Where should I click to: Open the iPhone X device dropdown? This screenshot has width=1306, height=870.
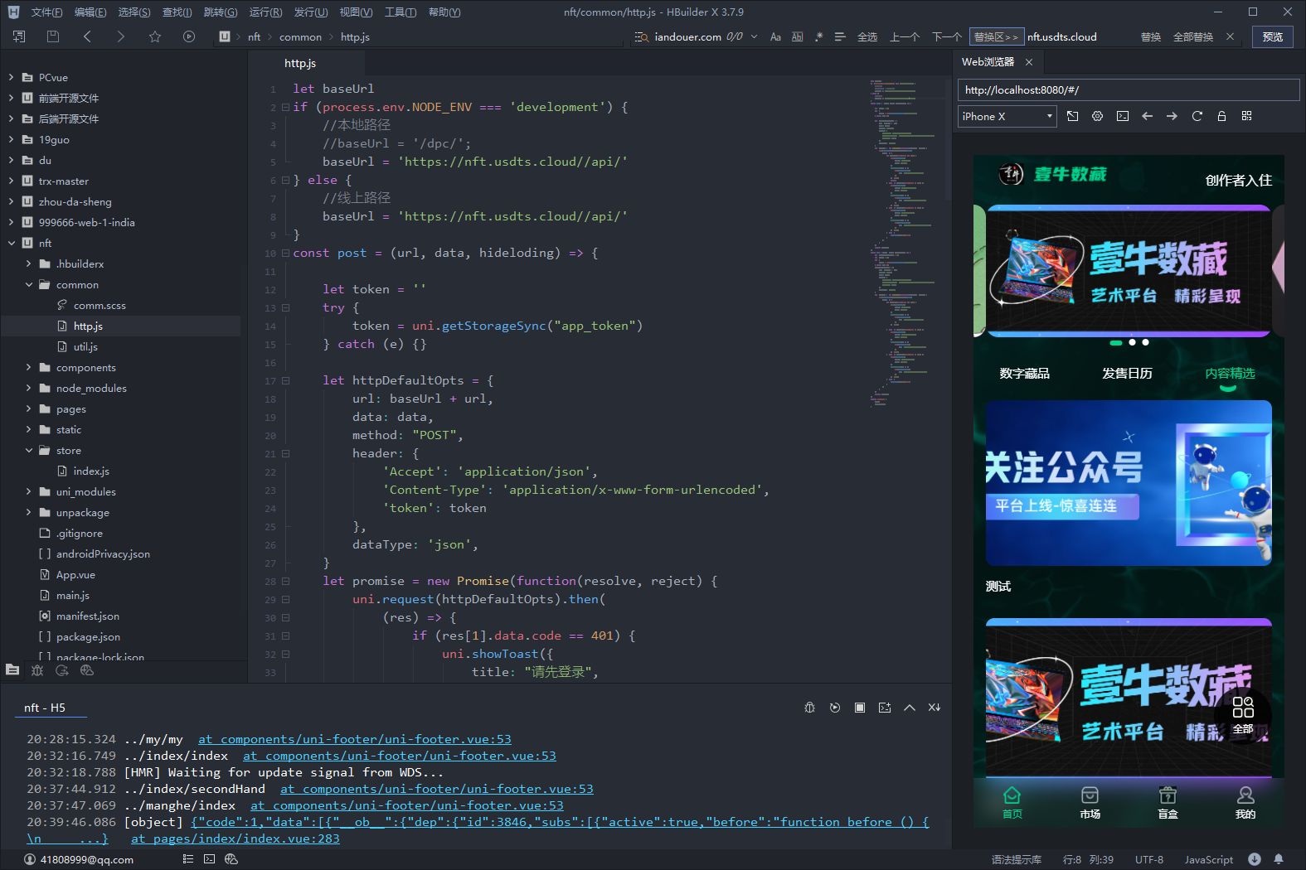[1007, 116]
